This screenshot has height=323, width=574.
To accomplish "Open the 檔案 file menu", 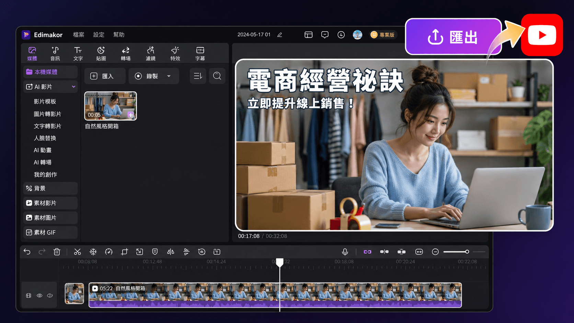I will [79, 35].
